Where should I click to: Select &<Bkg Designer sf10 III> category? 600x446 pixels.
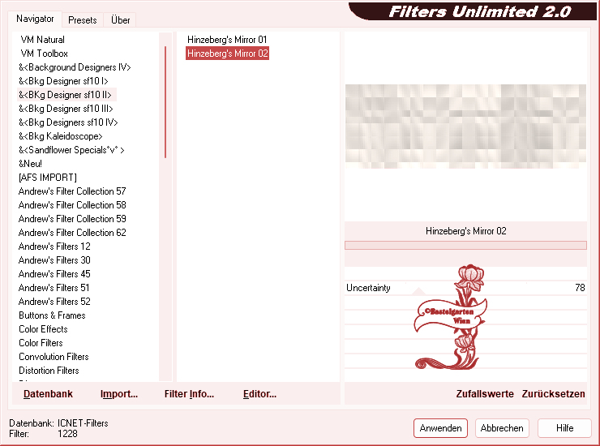66,109
